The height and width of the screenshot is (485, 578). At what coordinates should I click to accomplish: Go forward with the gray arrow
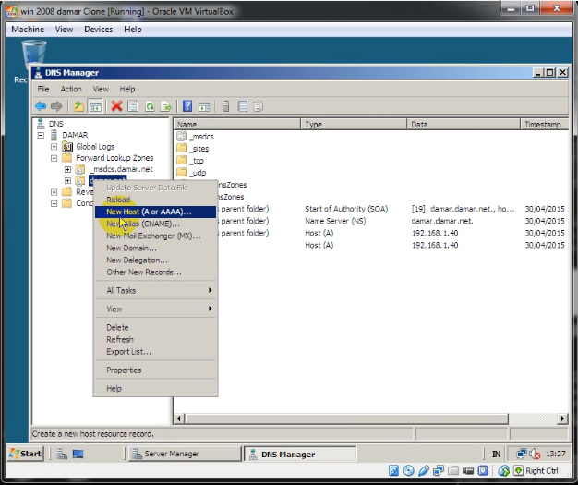pos(56,106)
